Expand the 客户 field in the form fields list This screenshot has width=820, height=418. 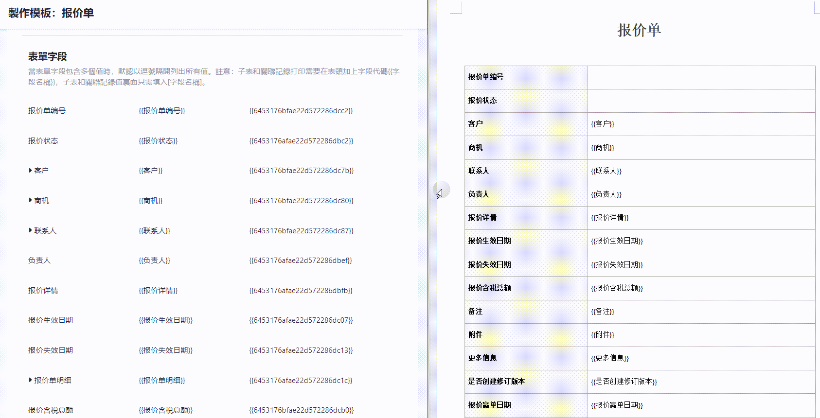pos(31,171)
